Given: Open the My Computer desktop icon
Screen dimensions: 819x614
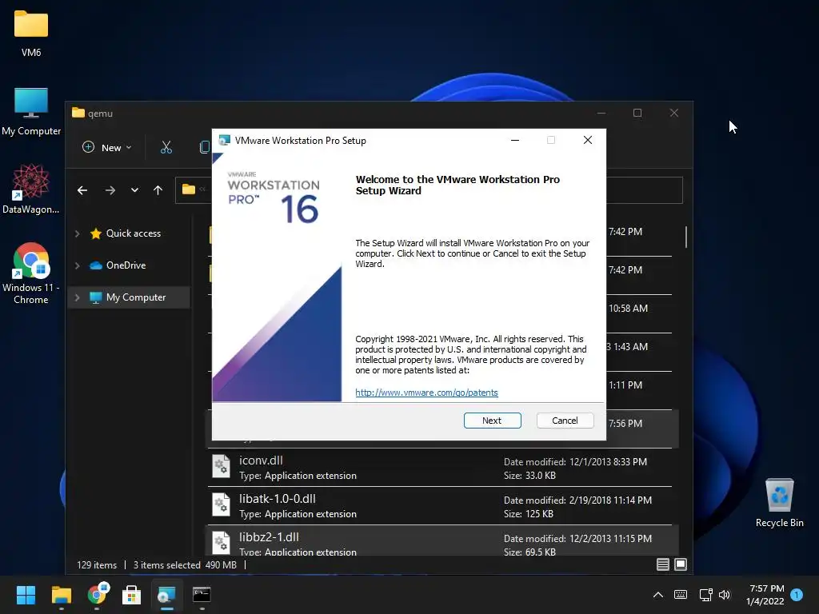Looking at the screenshot, I should [x=31, y=111].
